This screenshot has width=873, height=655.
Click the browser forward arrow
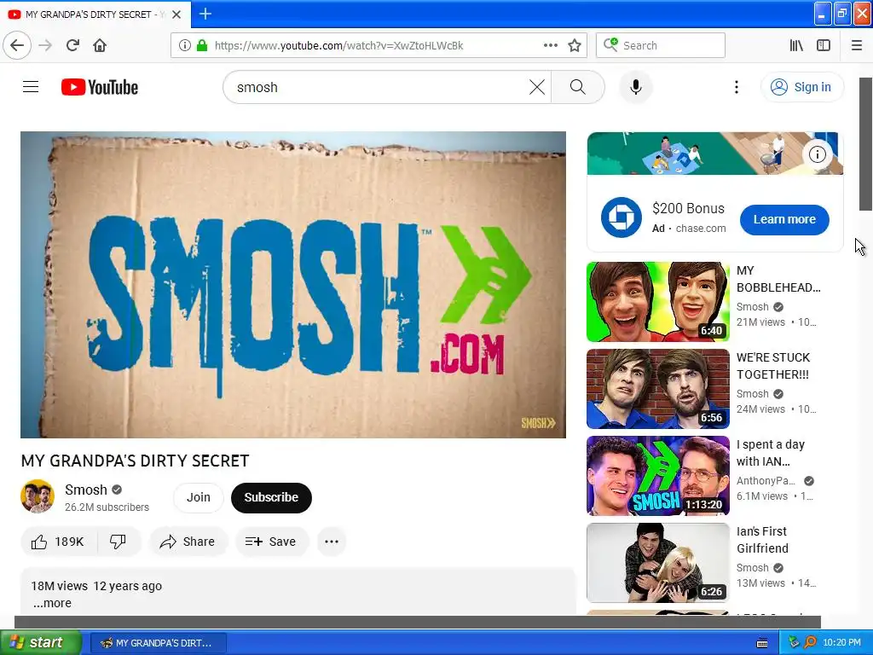coord(45,45)
